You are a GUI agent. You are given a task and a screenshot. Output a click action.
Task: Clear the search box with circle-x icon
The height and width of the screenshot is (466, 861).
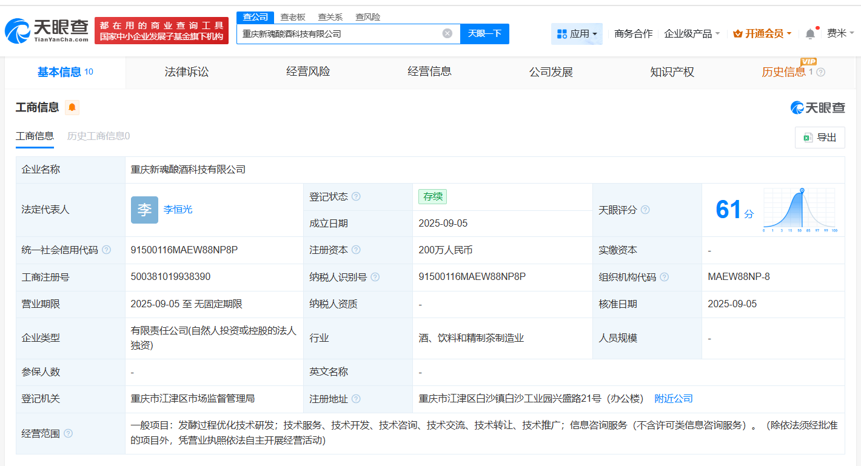coord(447,33)
